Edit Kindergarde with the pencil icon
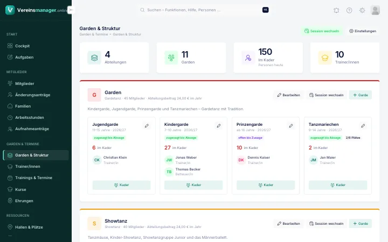Image resolution: width=388 pixels, height=242 pixels. click(x=219, y=126)
